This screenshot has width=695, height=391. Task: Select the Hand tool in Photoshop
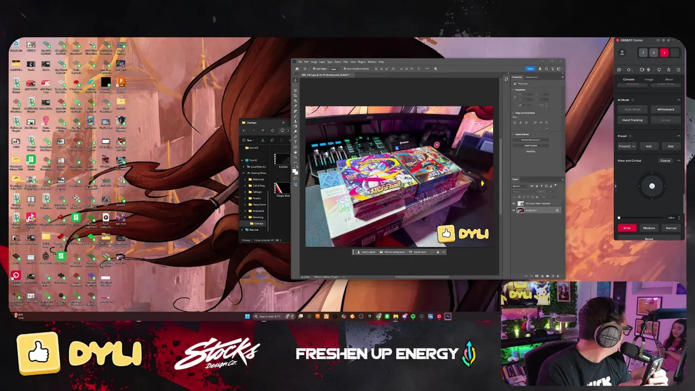[x=295, y=152]
